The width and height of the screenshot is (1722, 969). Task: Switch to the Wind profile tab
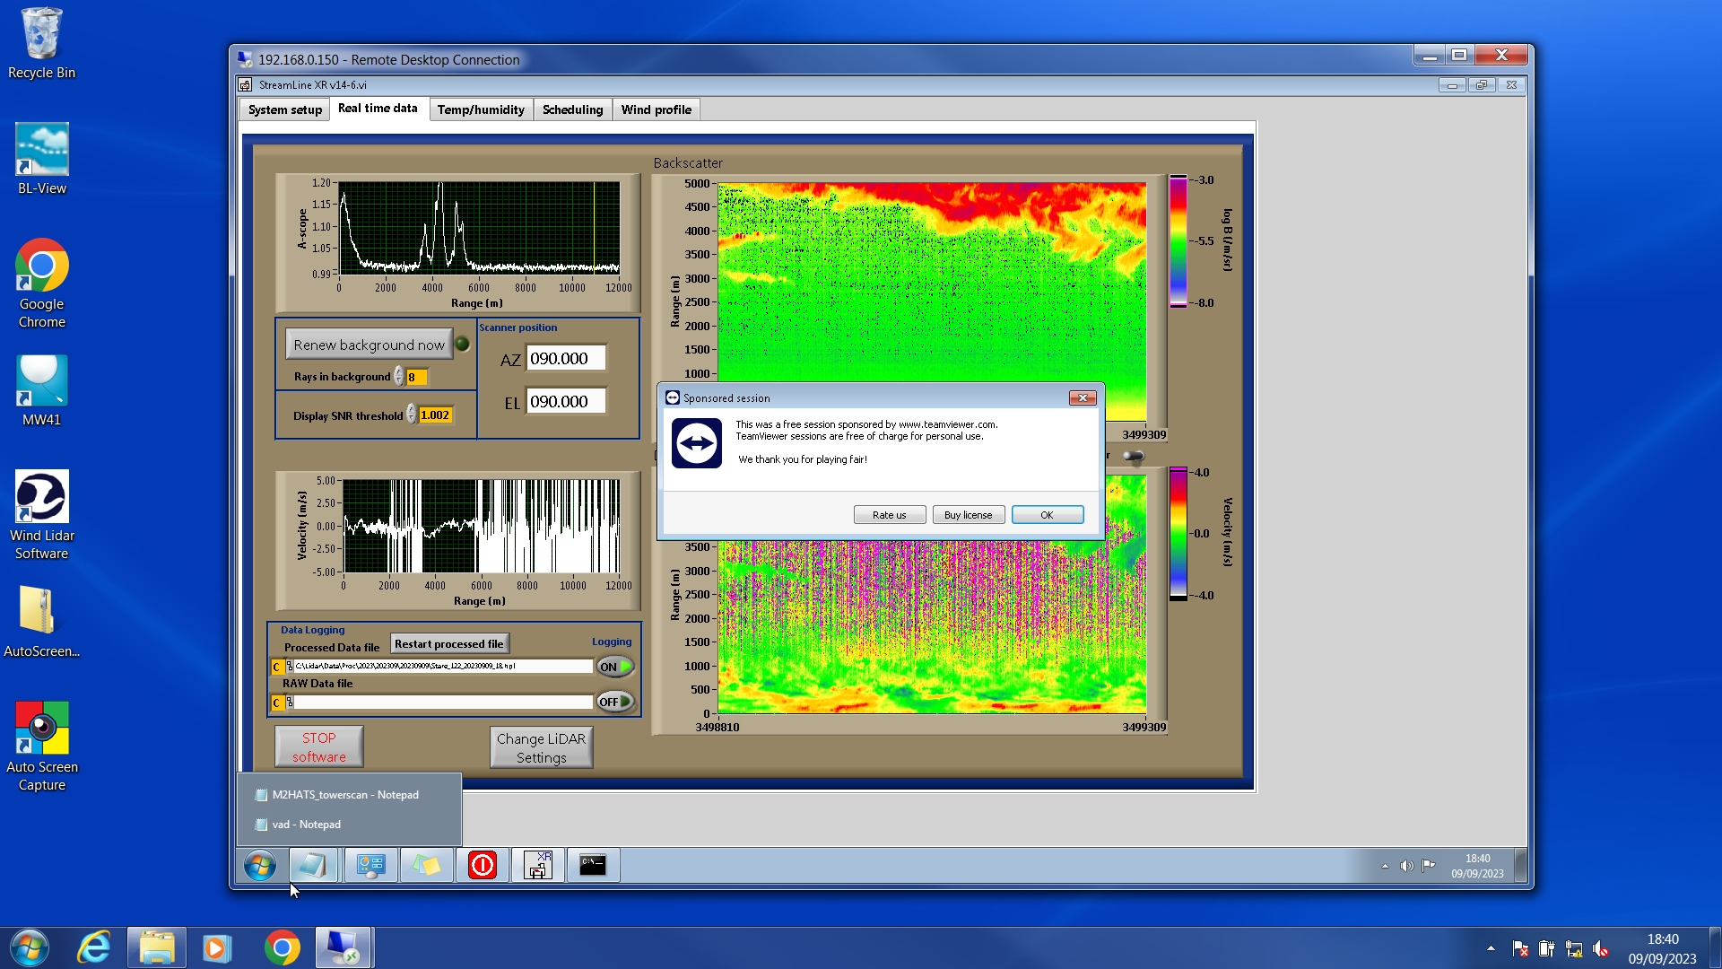[656, 109]
